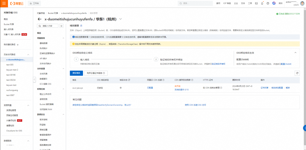306x150 pixels.
Task: Click the star favorite icon beside menu search
Action: (61, 26)
